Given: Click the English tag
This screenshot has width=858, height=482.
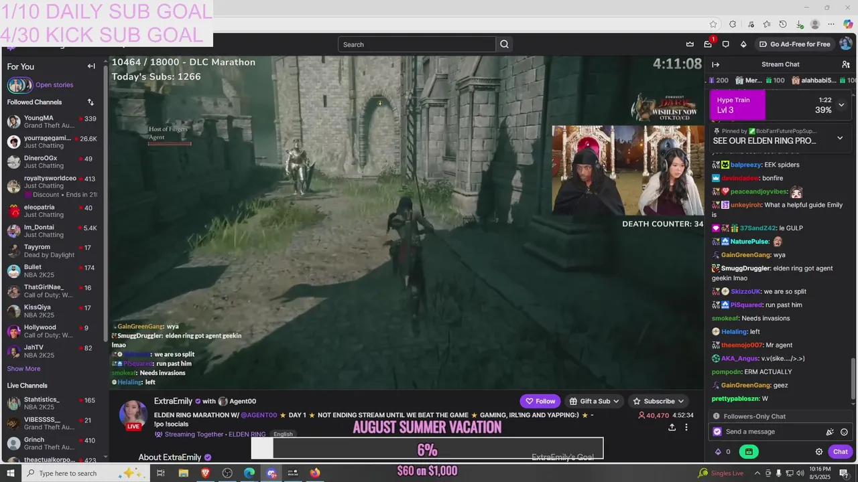Looking at the screenshot, I should [x=283, y=434].
